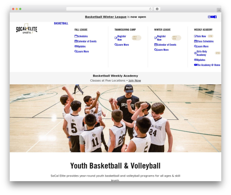Click calendar icon beside Winter League Calendar of Events

click(156, 45)
